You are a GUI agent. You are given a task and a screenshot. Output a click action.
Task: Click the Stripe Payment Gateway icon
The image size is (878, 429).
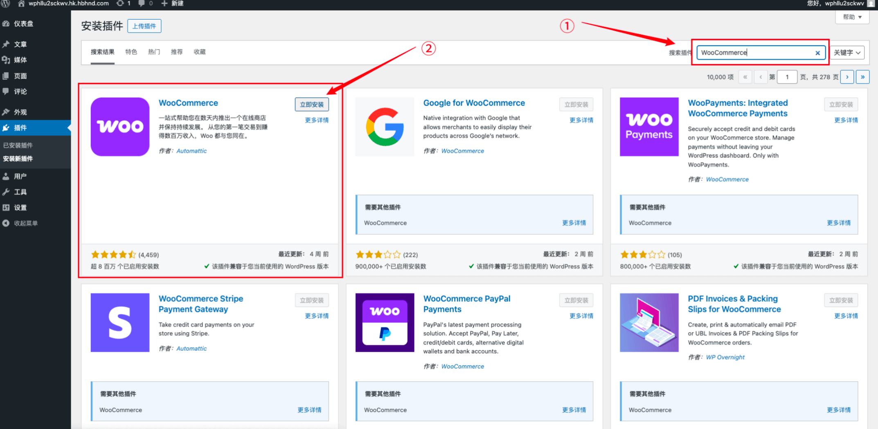click(x=120, y=322)
